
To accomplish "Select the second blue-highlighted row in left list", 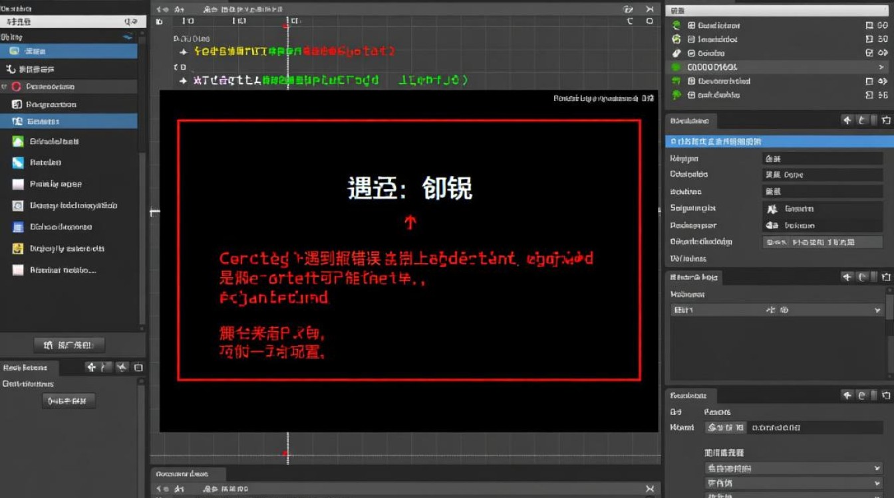I will (69, 121).
